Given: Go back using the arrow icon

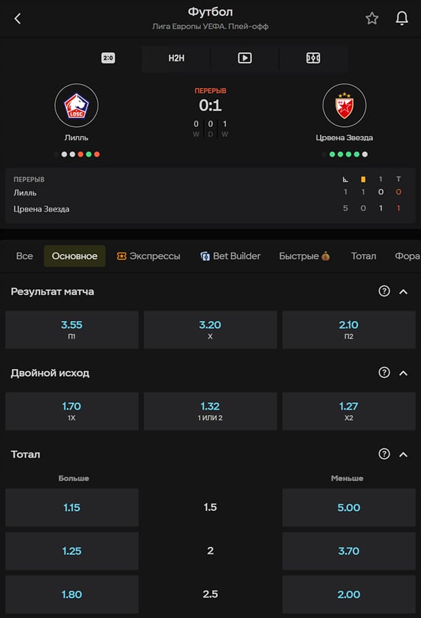Looking at the screenshot, I should (18, 18).
